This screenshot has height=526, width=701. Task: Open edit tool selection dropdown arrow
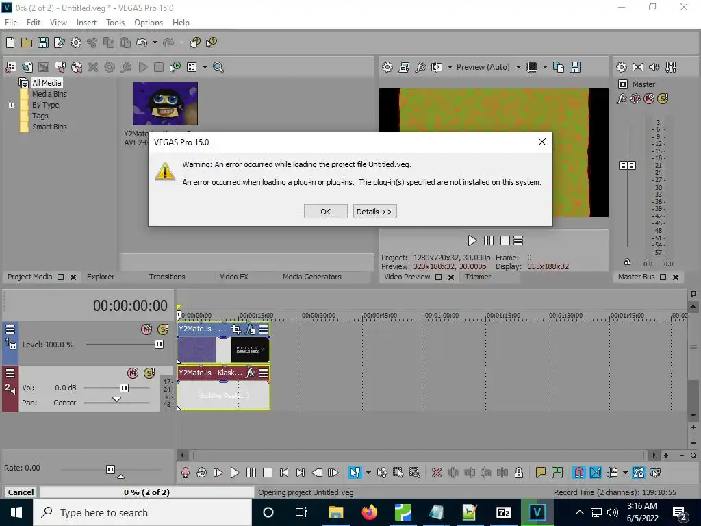pos(368,473)
